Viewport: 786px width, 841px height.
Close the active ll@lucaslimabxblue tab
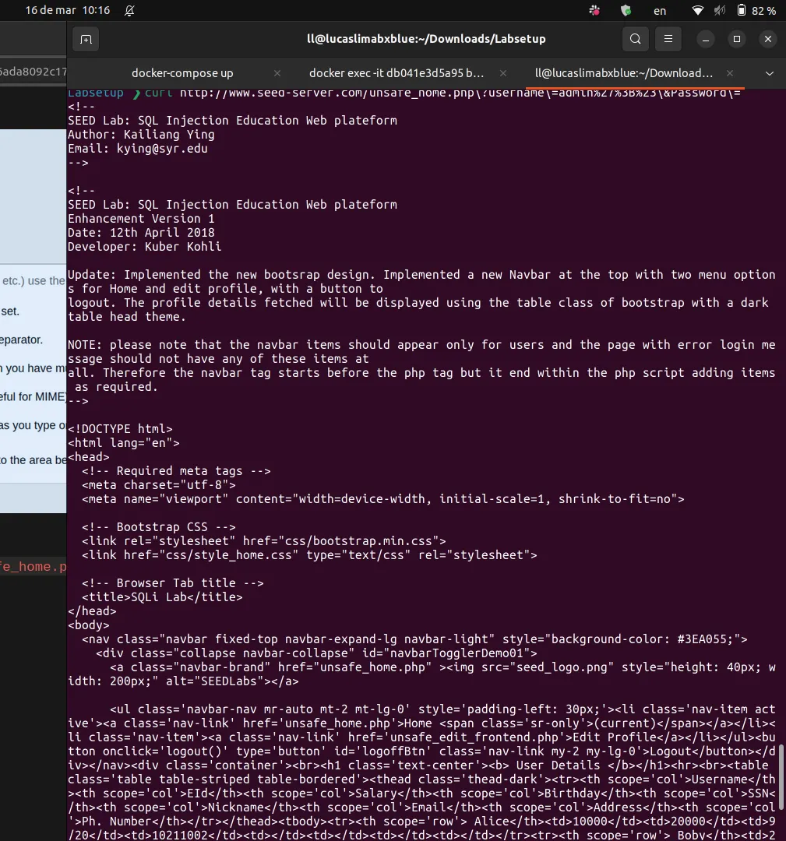(730, 73)
